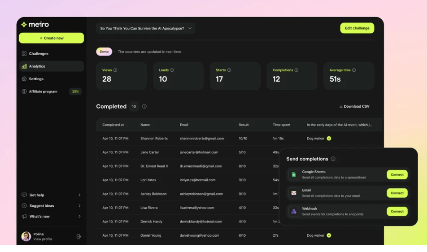
Task: Connect Email integration
Action: [397, 193]
